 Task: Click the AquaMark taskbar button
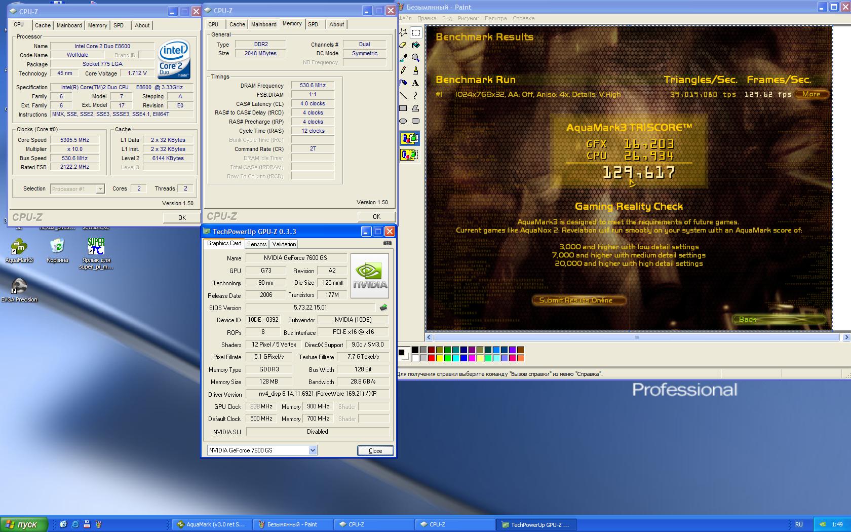[212, 524]
